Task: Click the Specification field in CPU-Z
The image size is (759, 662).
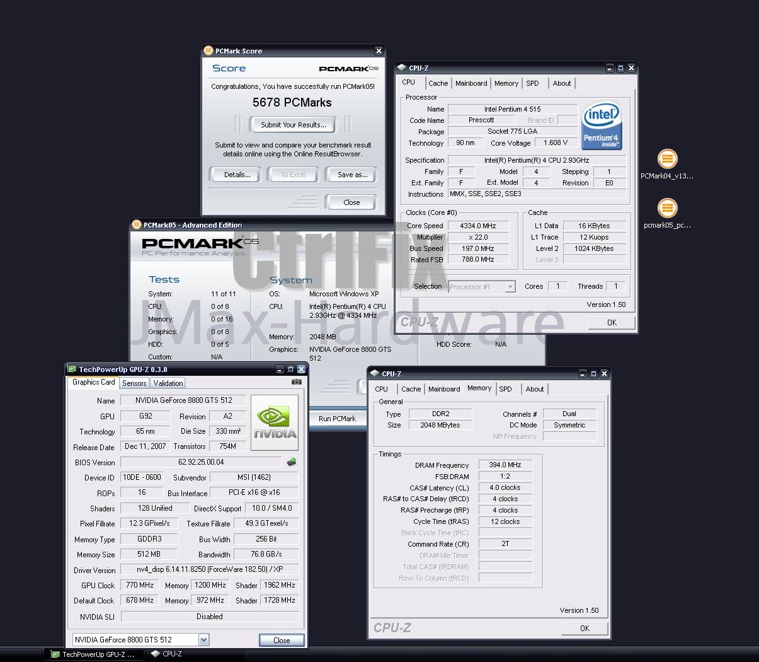Action: (x=537, y=160)
